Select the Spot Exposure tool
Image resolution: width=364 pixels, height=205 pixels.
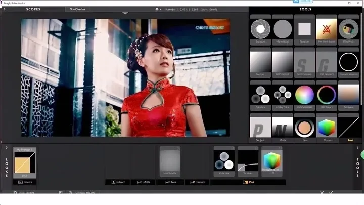[304, 63]
